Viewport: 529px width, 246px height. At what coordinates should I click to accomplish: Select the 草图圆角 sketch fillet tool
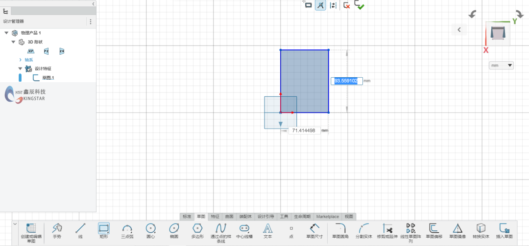coord(340,230)
